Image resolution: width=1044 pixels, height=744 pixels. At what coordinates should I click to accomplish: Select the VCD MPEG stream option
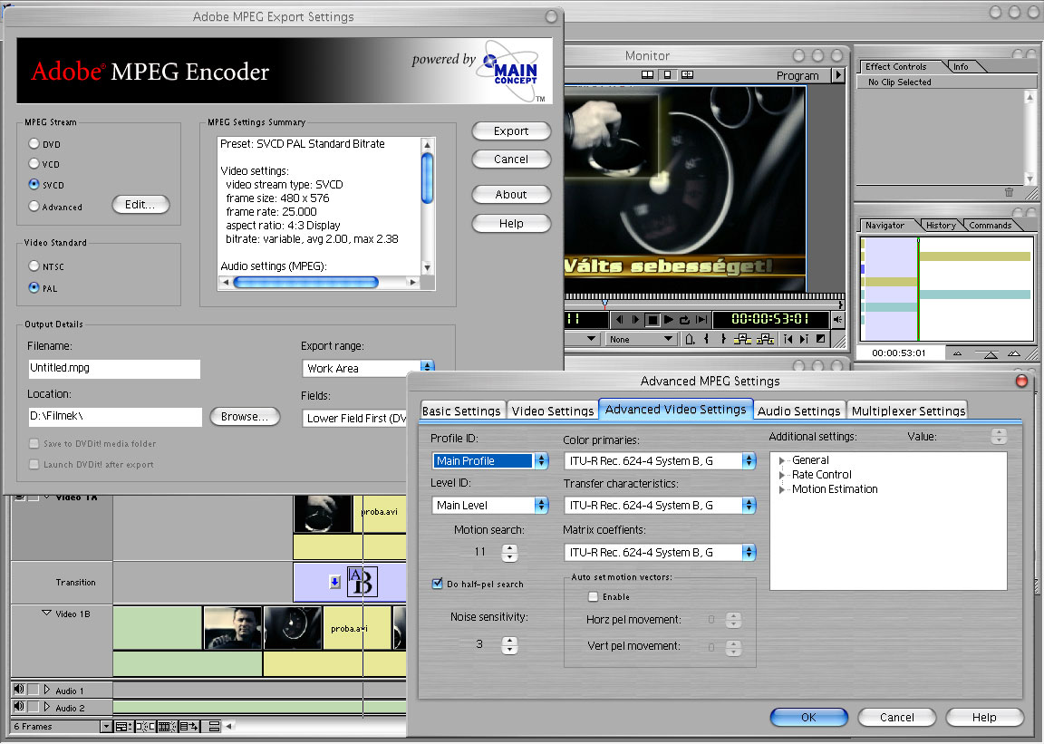[34, 163]
